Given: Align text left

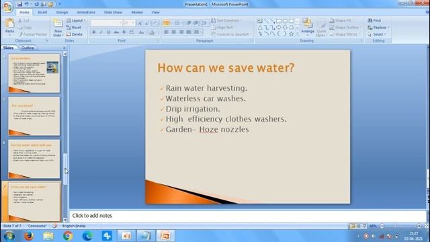Looking at the screenshot, I should point(167,32).
